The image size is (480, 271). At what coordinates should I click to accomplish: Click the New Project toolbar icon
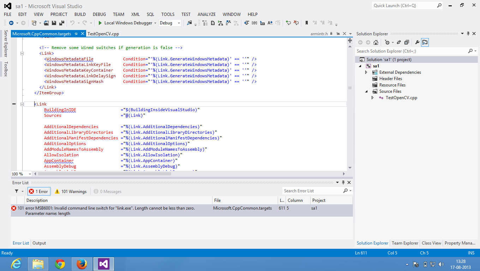tap(34, 23)
